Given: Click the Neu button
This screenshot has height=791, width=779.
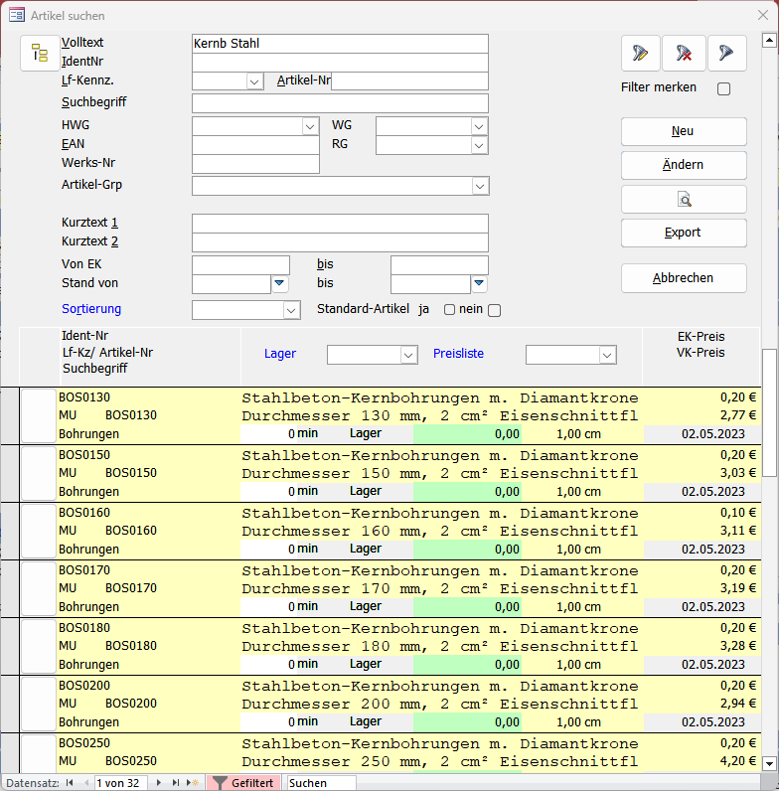Looking at the screenshot, I should (x=684, y=131).
